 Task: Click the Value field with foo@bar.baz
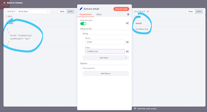click(x=105, y=51)
